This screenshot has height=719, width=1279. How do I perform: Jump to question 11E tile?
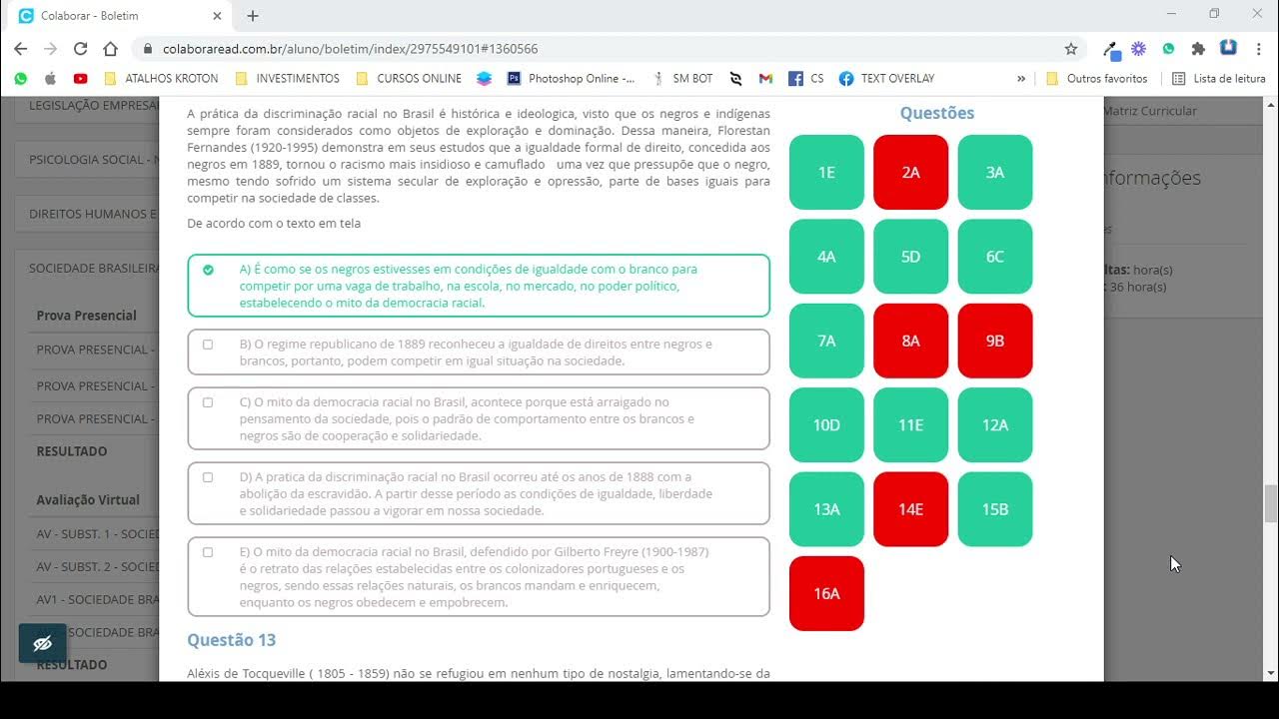tap(910, 425)
